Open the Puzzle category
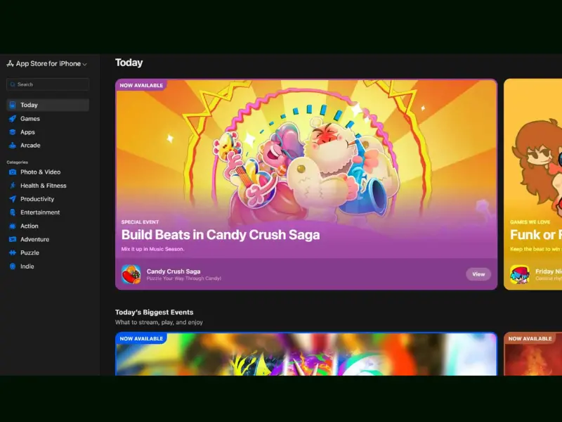Image resolution: width=562 pixels, height=422 pixels. coord(30,253)
